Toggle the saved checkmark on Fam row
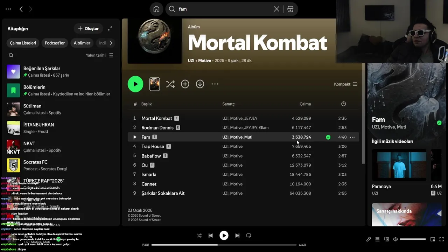 pos(328,137)
